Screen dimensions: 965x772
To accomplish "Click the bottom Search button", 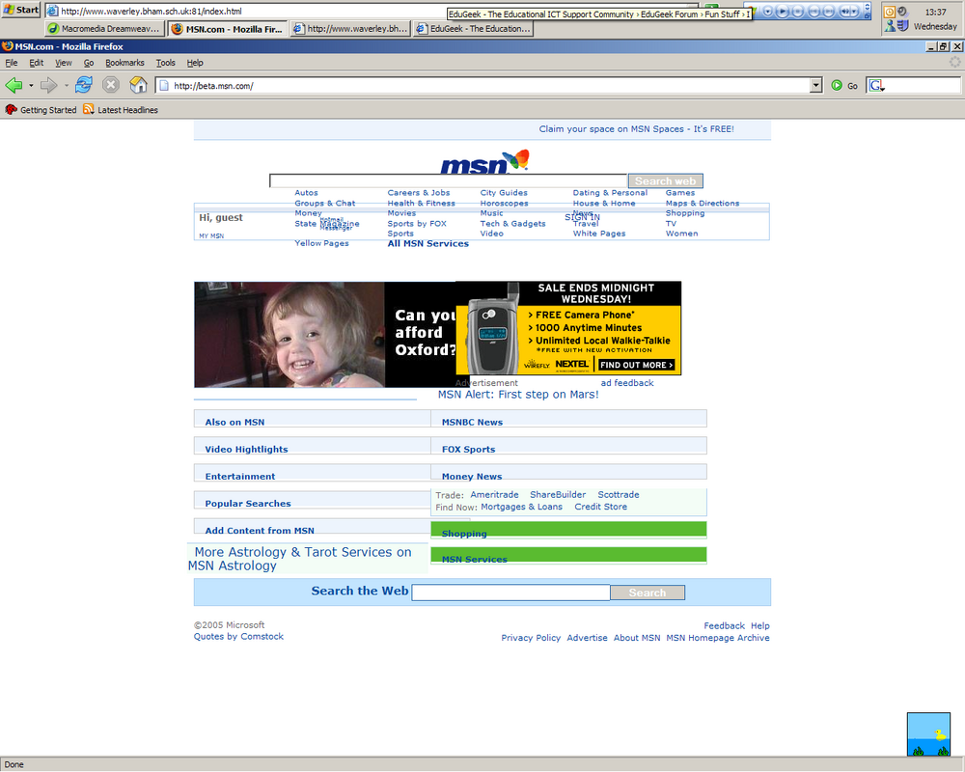I will pos(648,593).
